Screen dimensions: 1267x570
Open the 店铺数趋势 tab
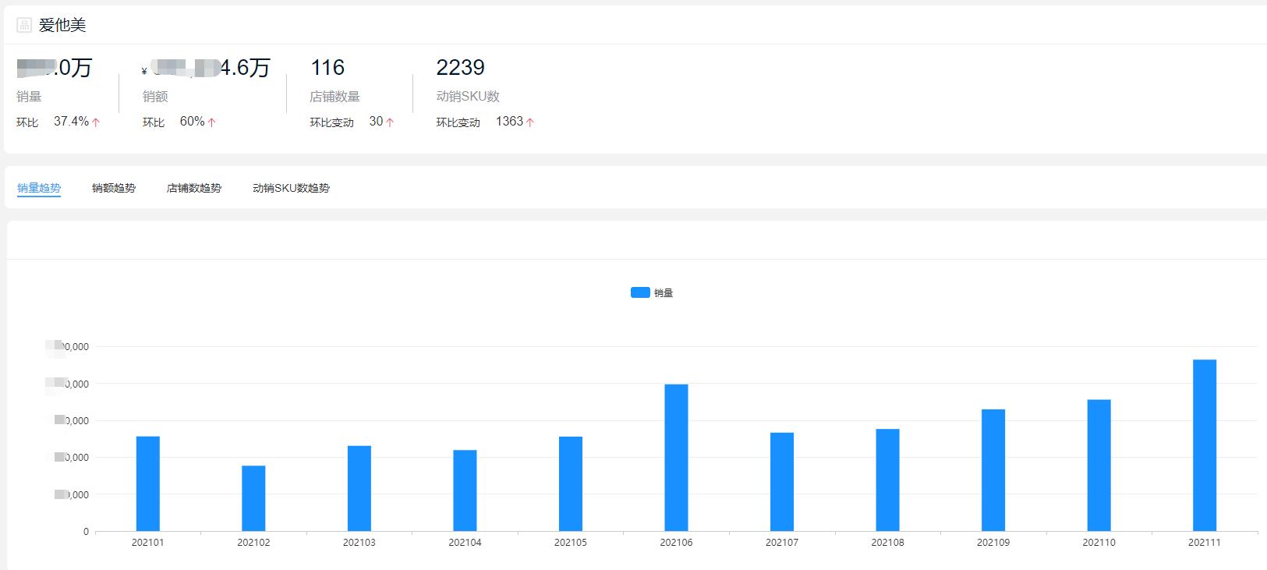(194, 188)
